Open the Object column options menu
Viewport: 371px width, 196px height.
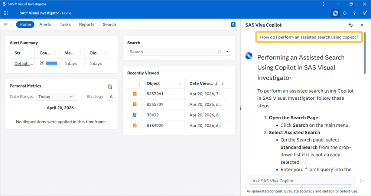click(x=180, y=83)
